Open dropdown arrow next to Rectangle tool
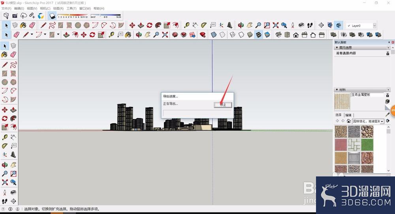The height and width of the screenshot is (214, 395). (58, 34)
